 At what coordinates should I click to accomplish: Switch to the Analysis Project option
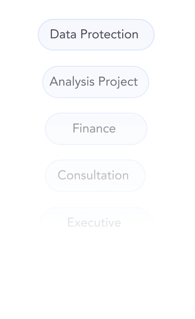[96, 82]
